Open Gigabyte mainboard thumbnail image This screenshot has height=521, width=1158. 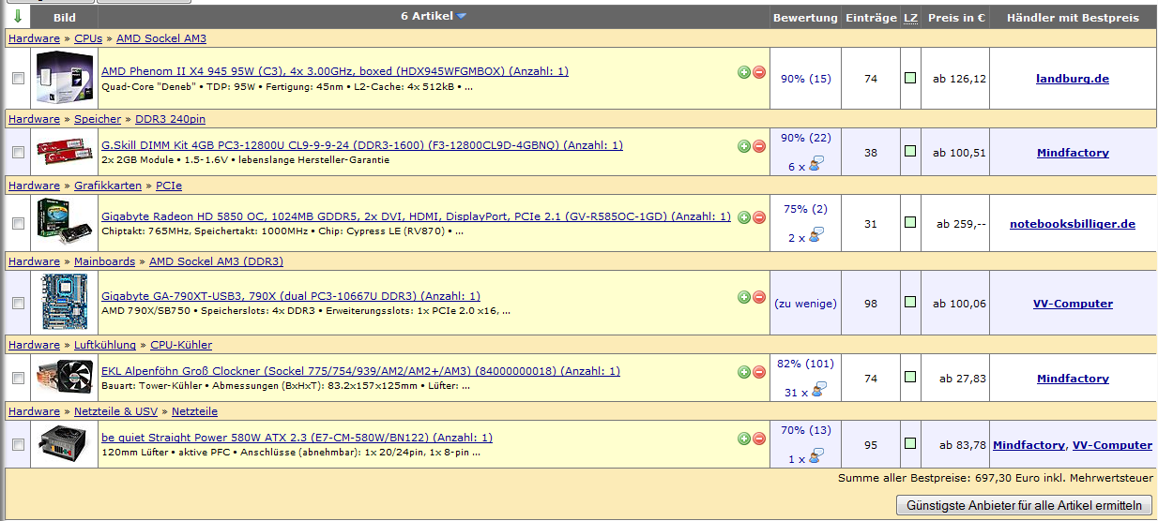click(x=65, y=302)
